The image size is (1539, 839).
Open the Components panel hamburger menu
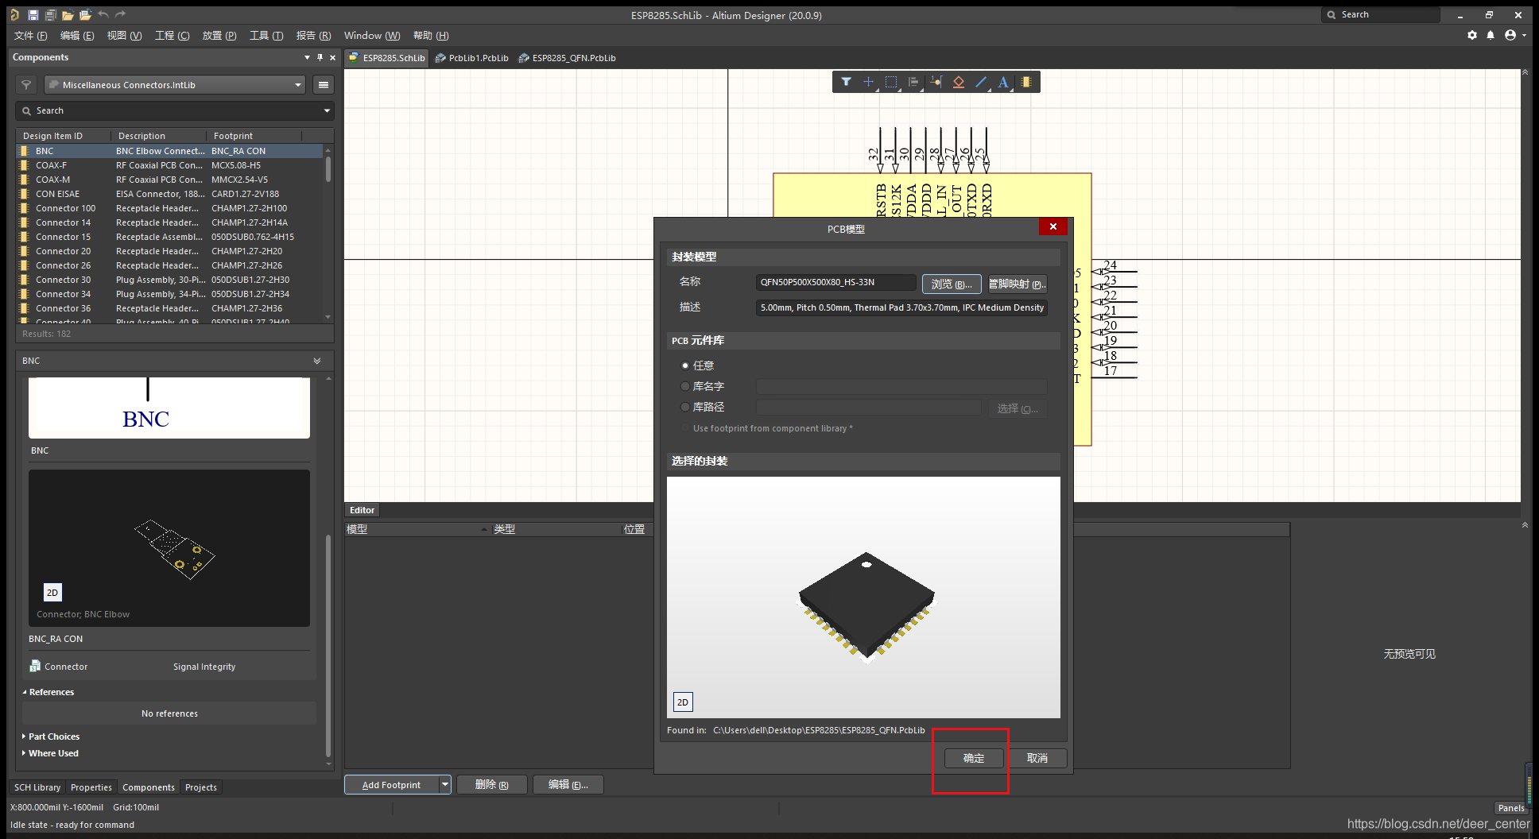click(324, 85)
